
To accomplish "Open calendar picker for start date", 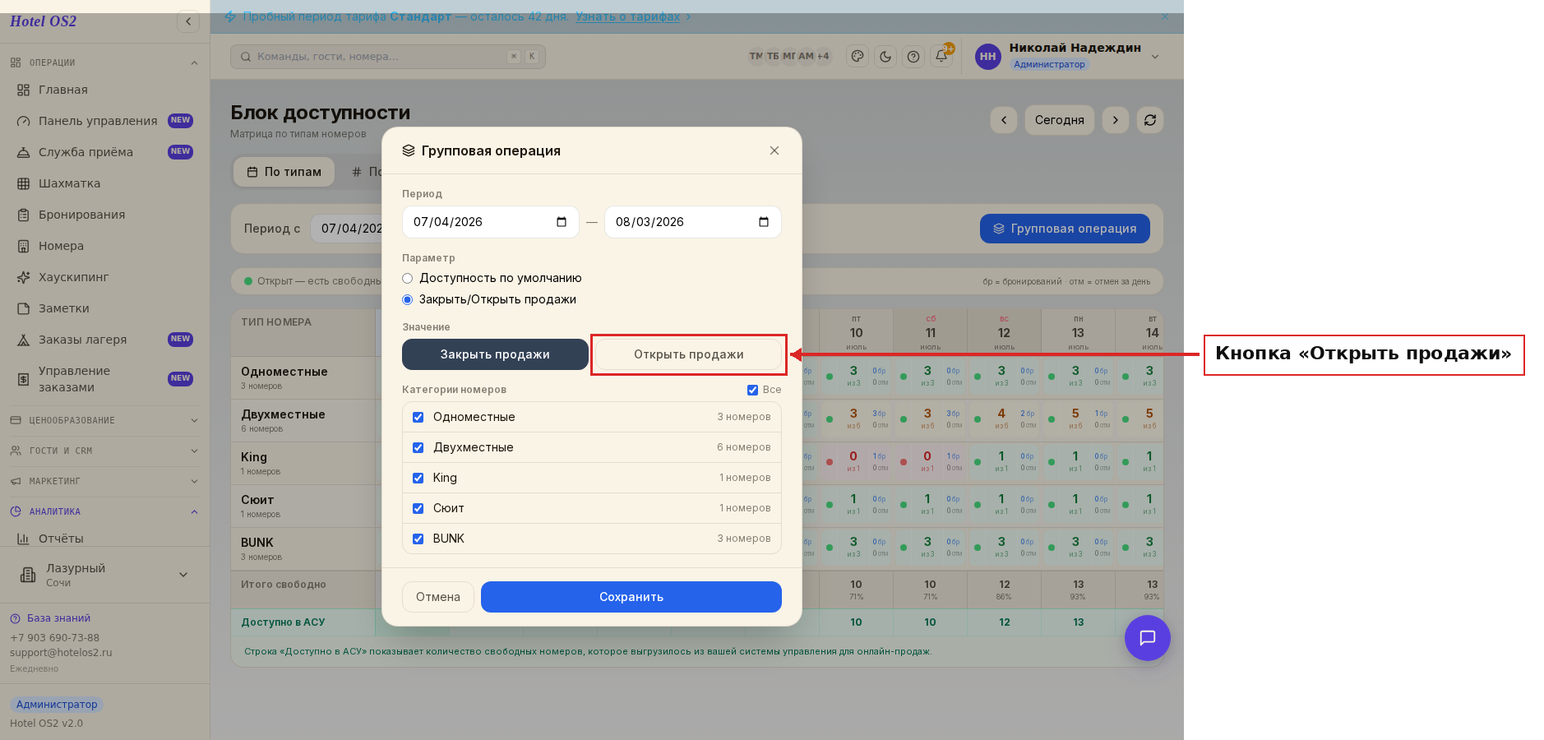I will pyautogui.click(x=562, y=222).
